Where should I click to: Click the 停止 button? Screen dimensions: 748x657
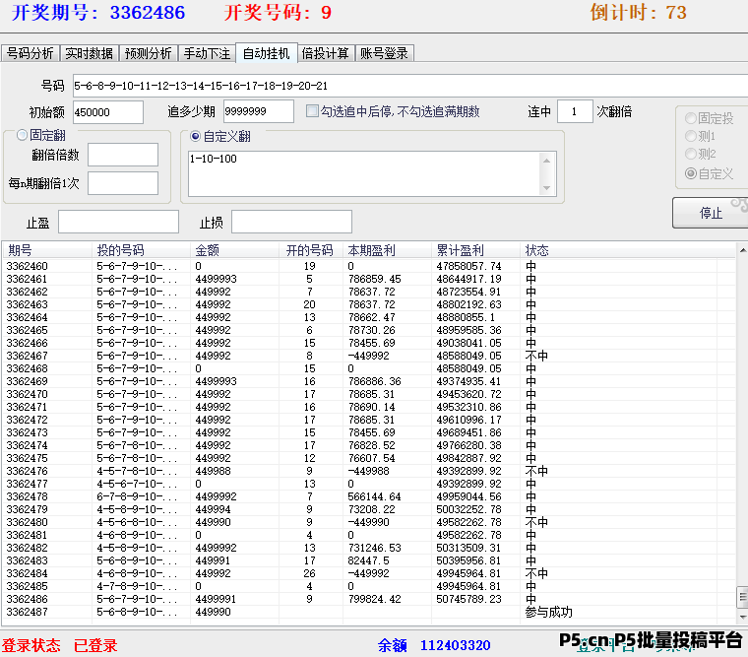pyautogui.click(x=711, y=213)
